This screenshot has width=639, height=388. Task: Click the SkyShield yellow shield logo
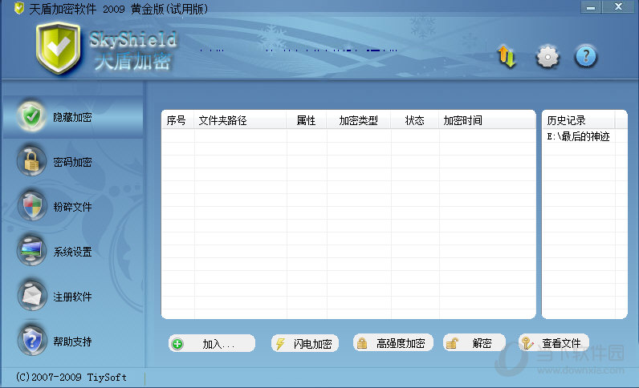(x=59, y=47)
